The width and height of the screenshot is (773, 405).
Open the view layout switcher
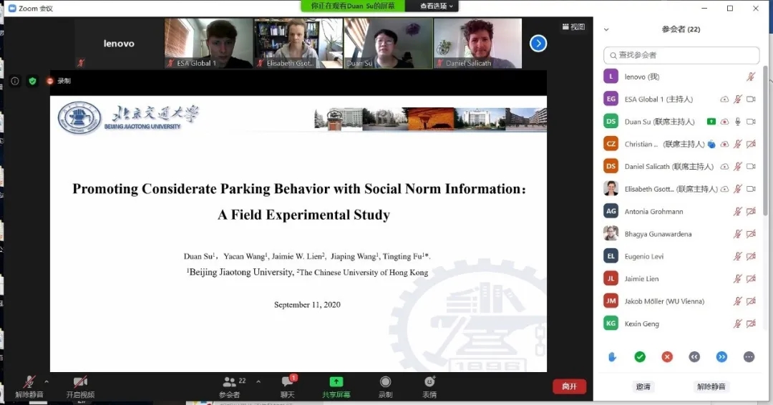[574, 26]
